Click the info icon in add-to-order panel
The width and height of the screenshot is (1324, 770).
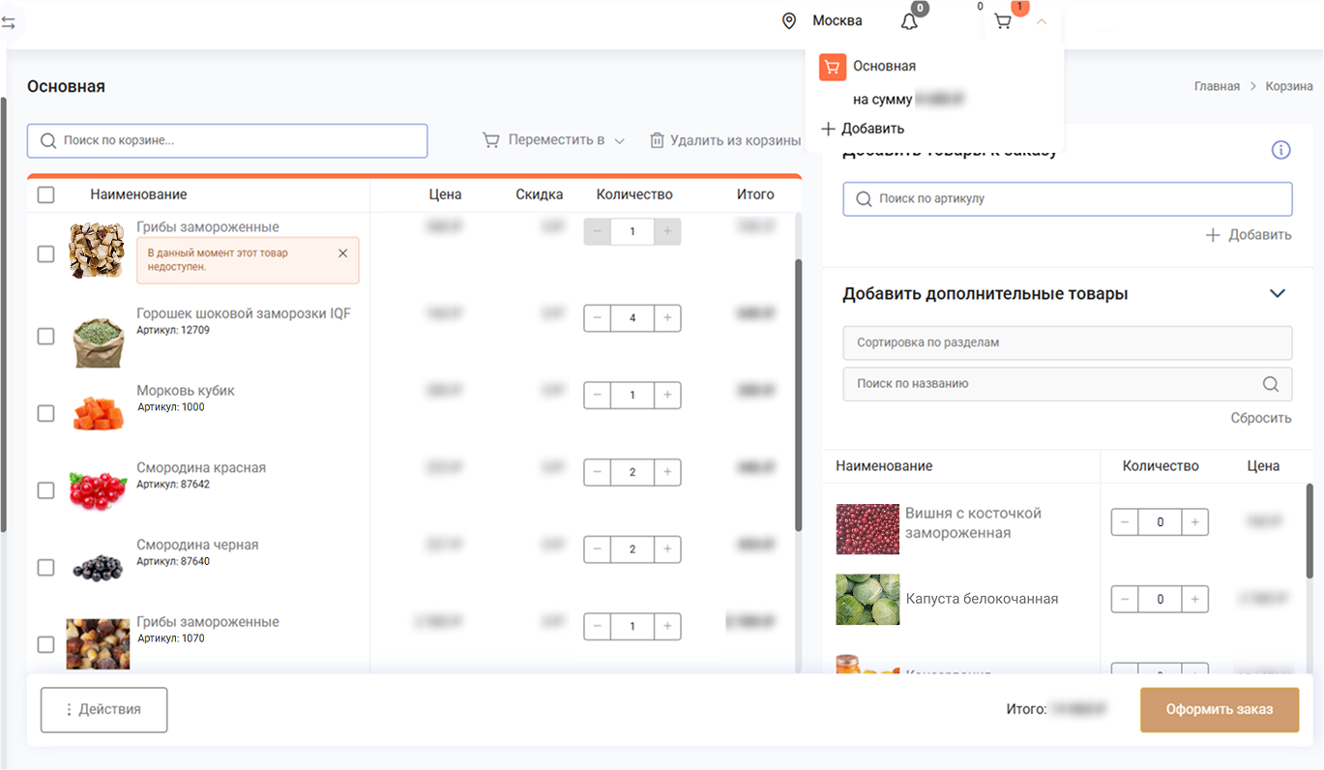(1280, 150)
